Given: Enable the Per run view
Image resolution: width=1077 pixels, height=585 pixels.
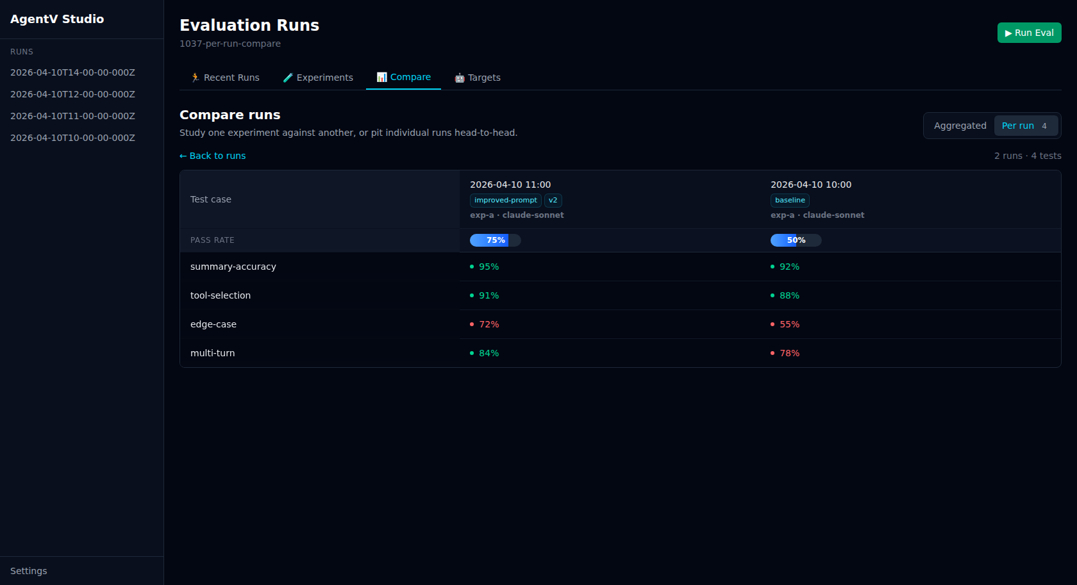Looking at the screenshot, I should point(1017,126).
